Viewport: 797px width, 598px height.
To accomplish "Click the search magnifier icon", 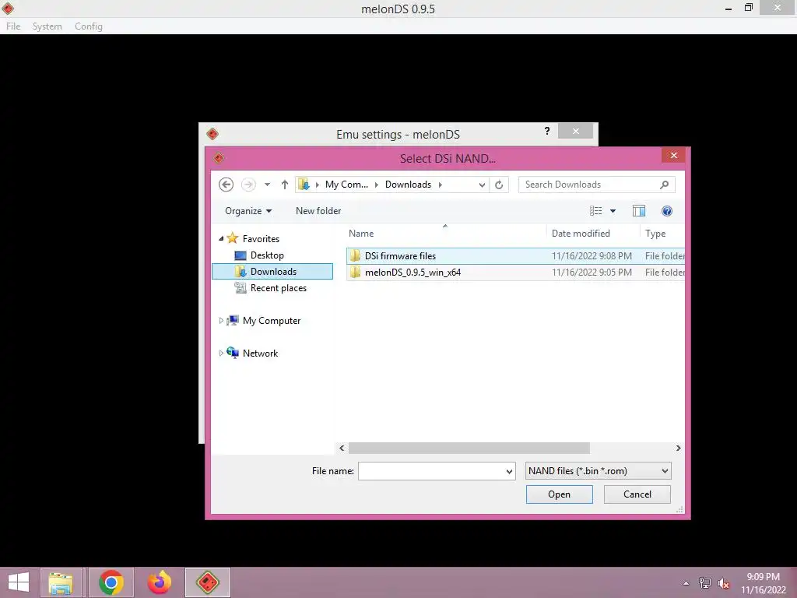I will [665, 185].
